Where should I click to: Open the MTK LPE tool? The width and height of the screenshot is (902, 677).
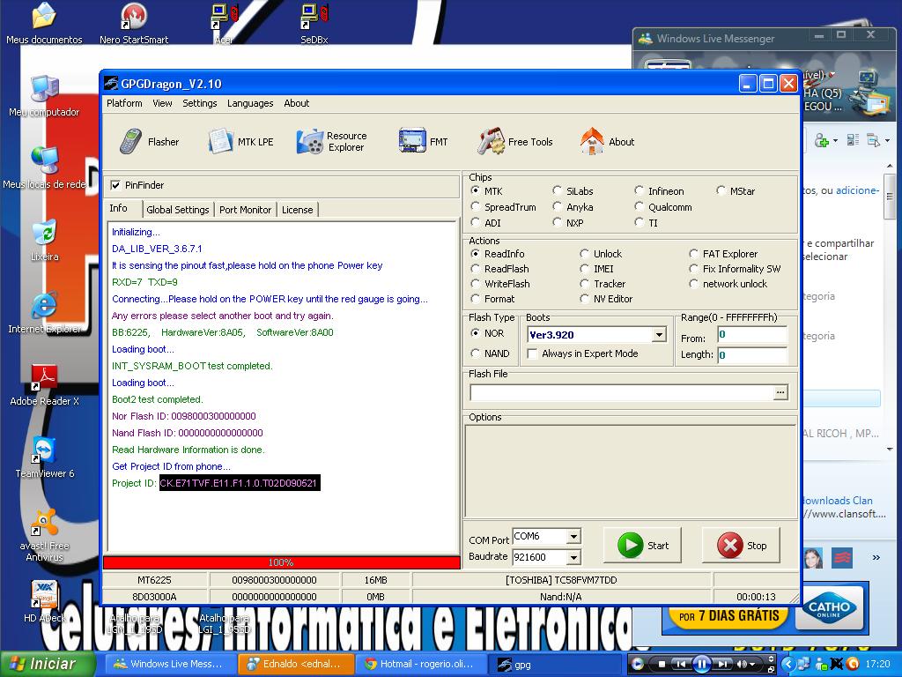pyautogui.click(x=240, y=142)
